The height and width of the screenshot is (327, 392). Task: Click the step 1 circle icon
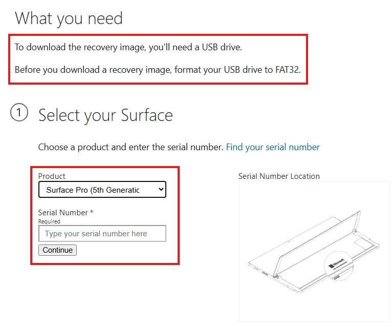19,112
